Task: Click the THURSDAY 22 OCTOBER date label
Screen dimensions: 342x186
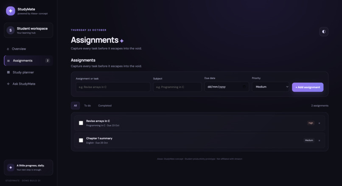Action: 89,30
